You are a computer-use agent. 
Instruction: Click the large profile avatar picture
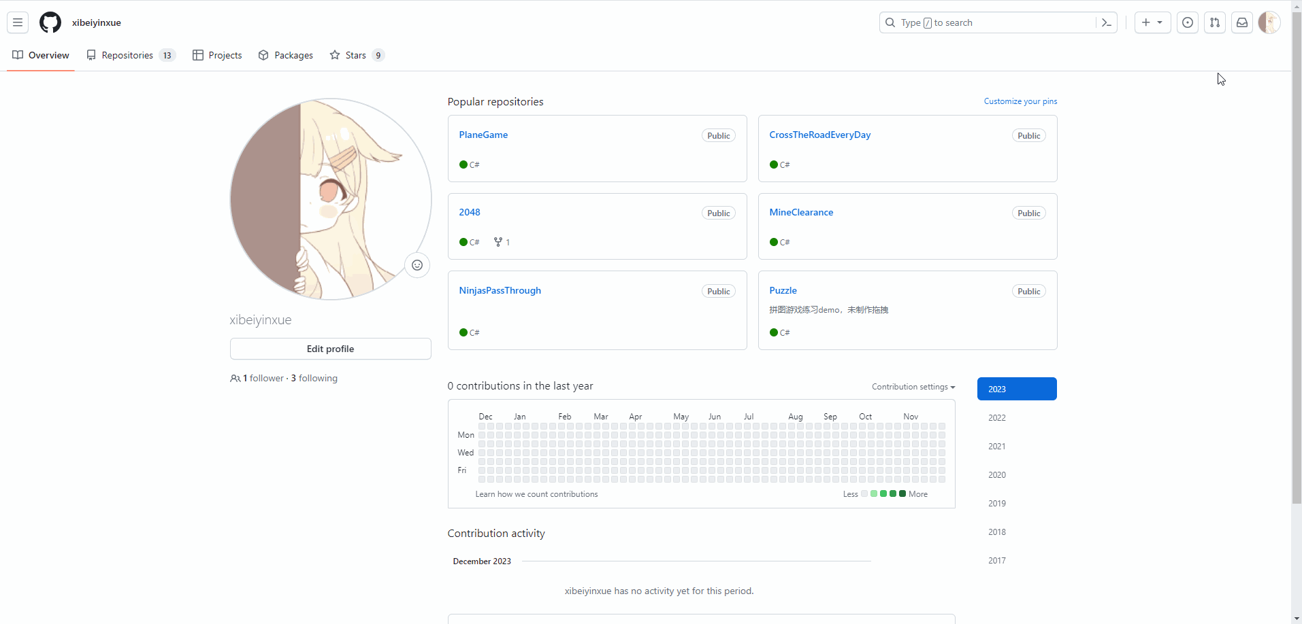[x=330, y=199]
